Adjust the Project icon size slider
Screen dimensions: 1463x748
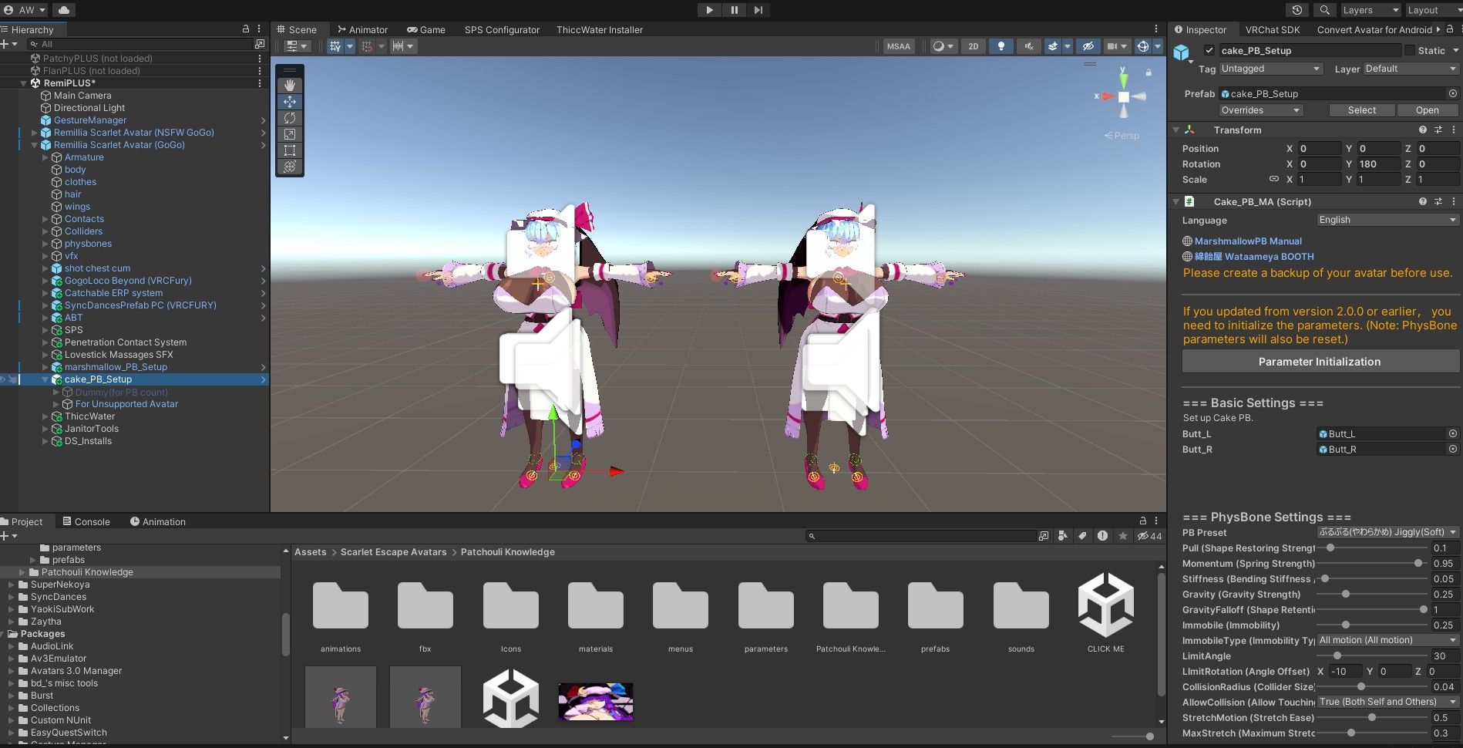click(x=1132, y=736)
